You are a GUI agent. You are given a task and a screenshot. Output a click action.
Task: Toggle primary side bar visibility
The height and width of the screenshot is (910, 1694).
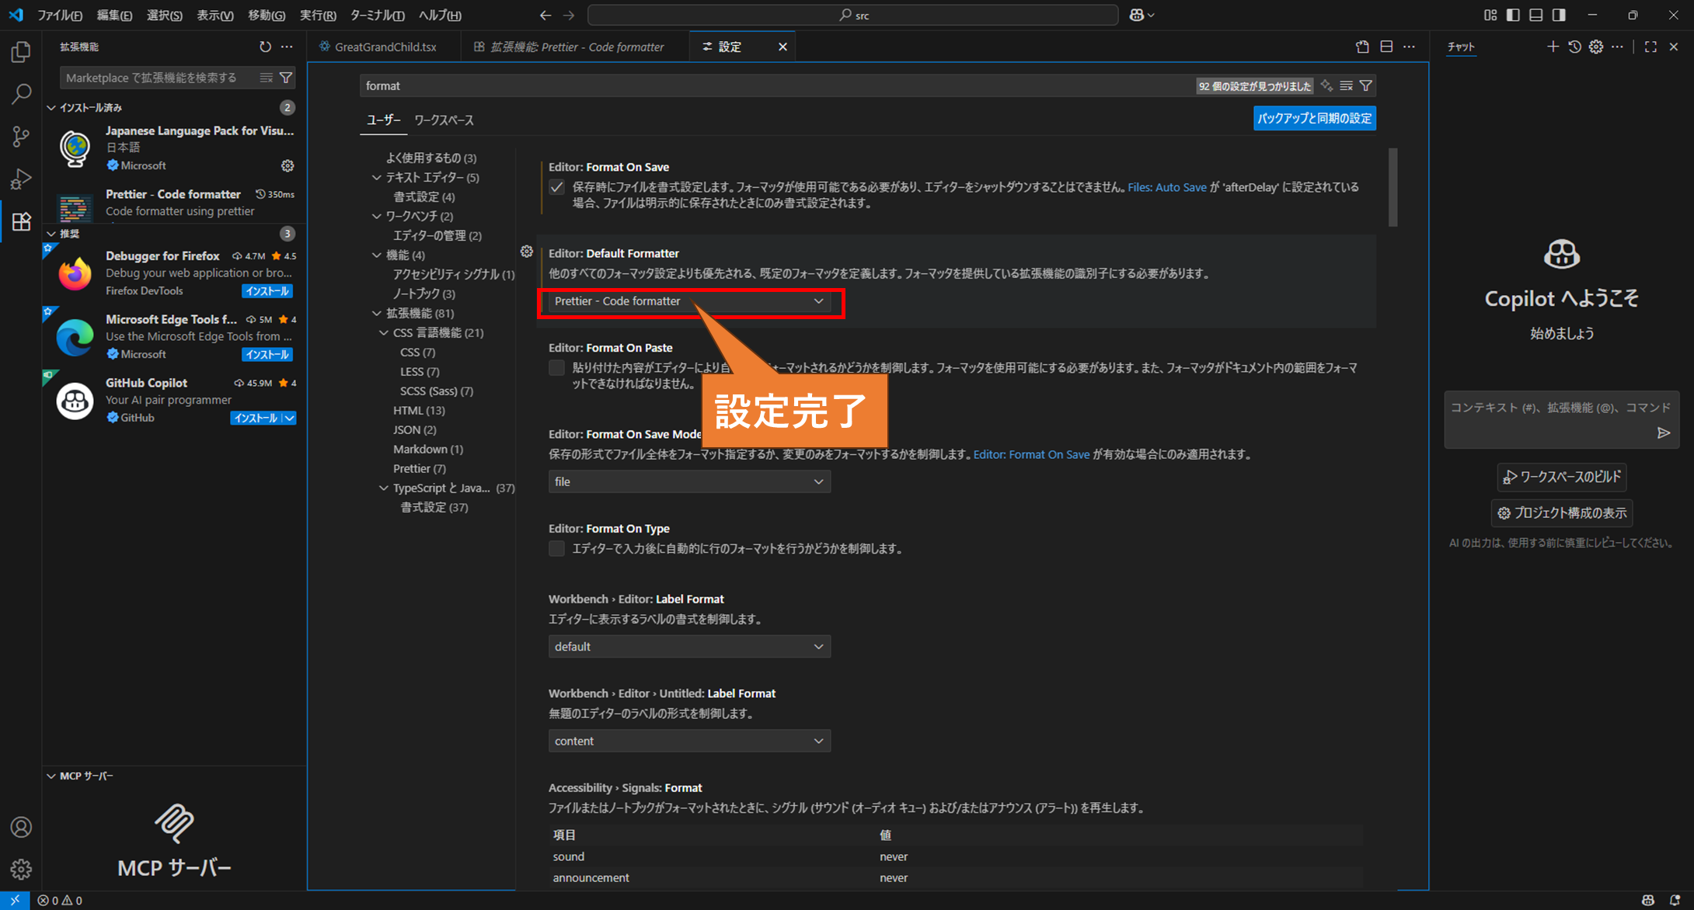click(x=1513, y=15)
